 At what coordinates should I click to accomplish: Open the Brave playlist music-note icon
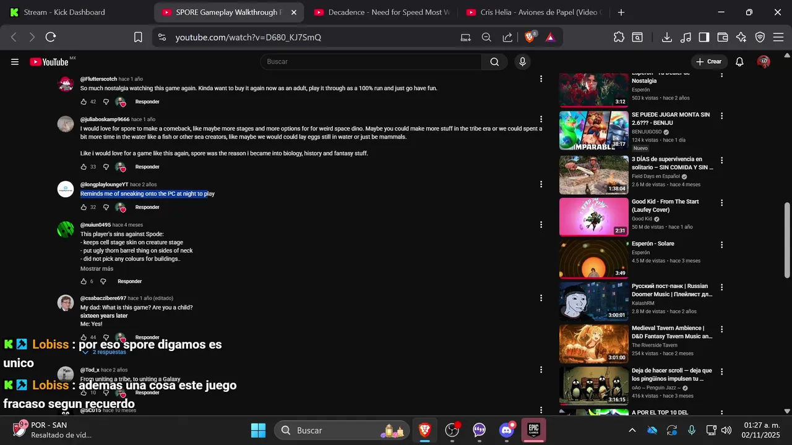click(x=686, y=37)
